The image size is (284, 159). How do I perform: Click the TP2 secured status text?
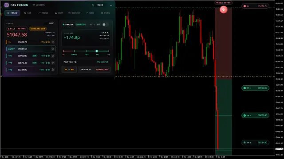[103, 62]
